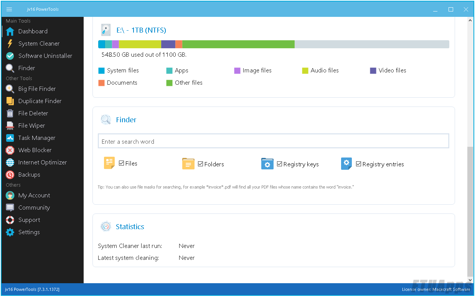Click the vertical scrollbar thumb

click(x=470, y=211)
